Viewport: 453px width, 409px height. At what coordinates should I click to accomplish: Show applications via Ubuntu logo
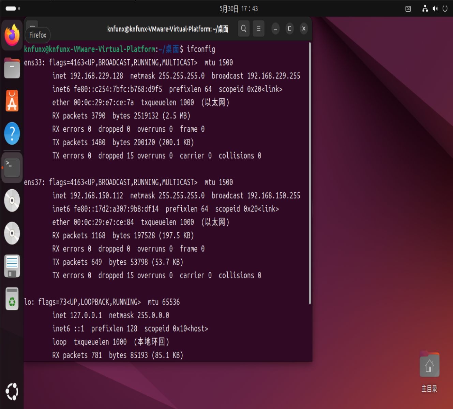(x=12, y=392)
